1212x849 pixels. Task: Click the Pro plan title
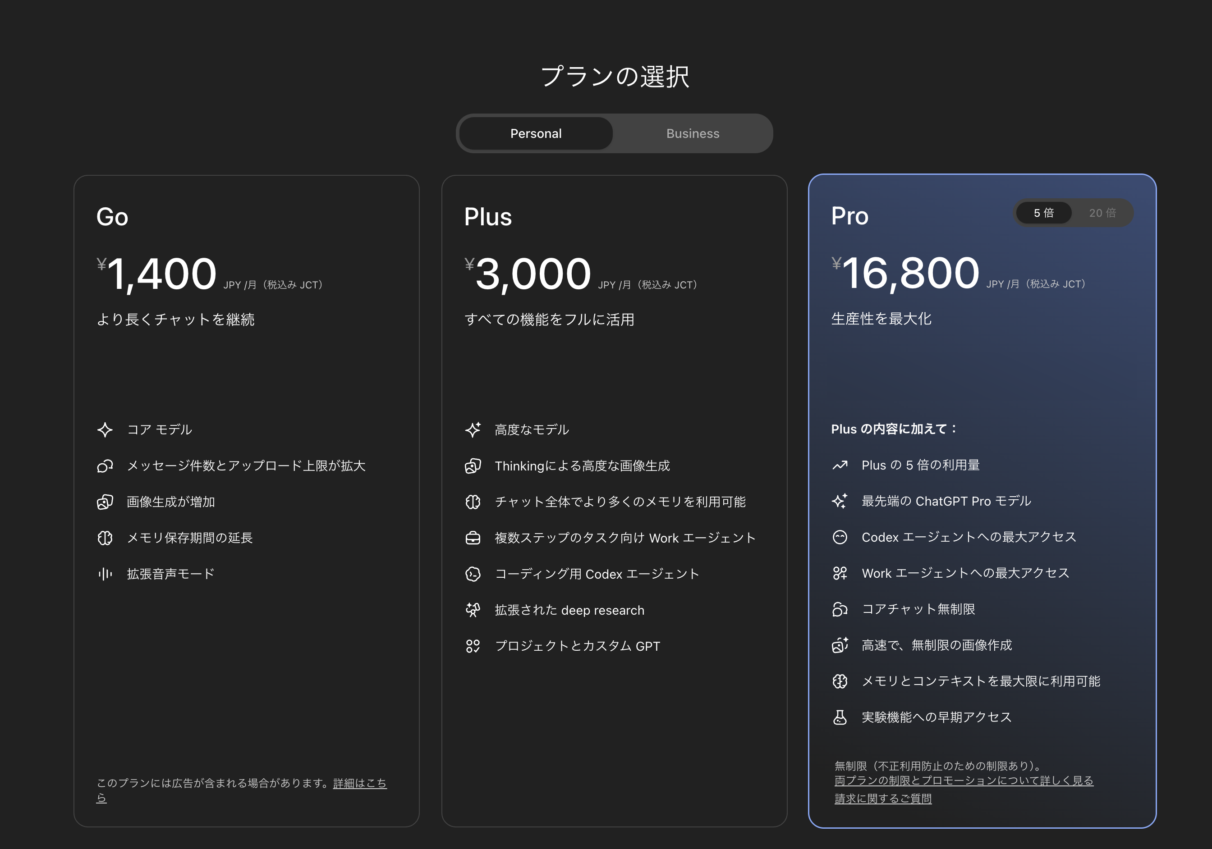click(x=849, y=216)
